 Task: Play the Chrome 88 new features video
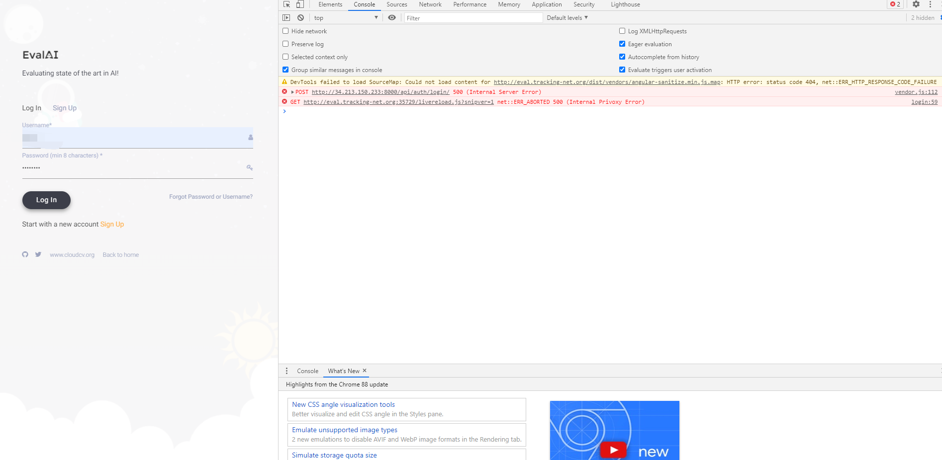coord(613,450)
